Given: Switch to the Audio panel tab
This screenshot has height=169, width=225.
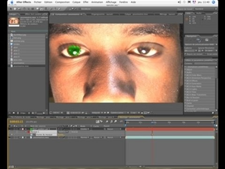Looking at the screenshot, I should pyautogui.click(x=199, y=14).
